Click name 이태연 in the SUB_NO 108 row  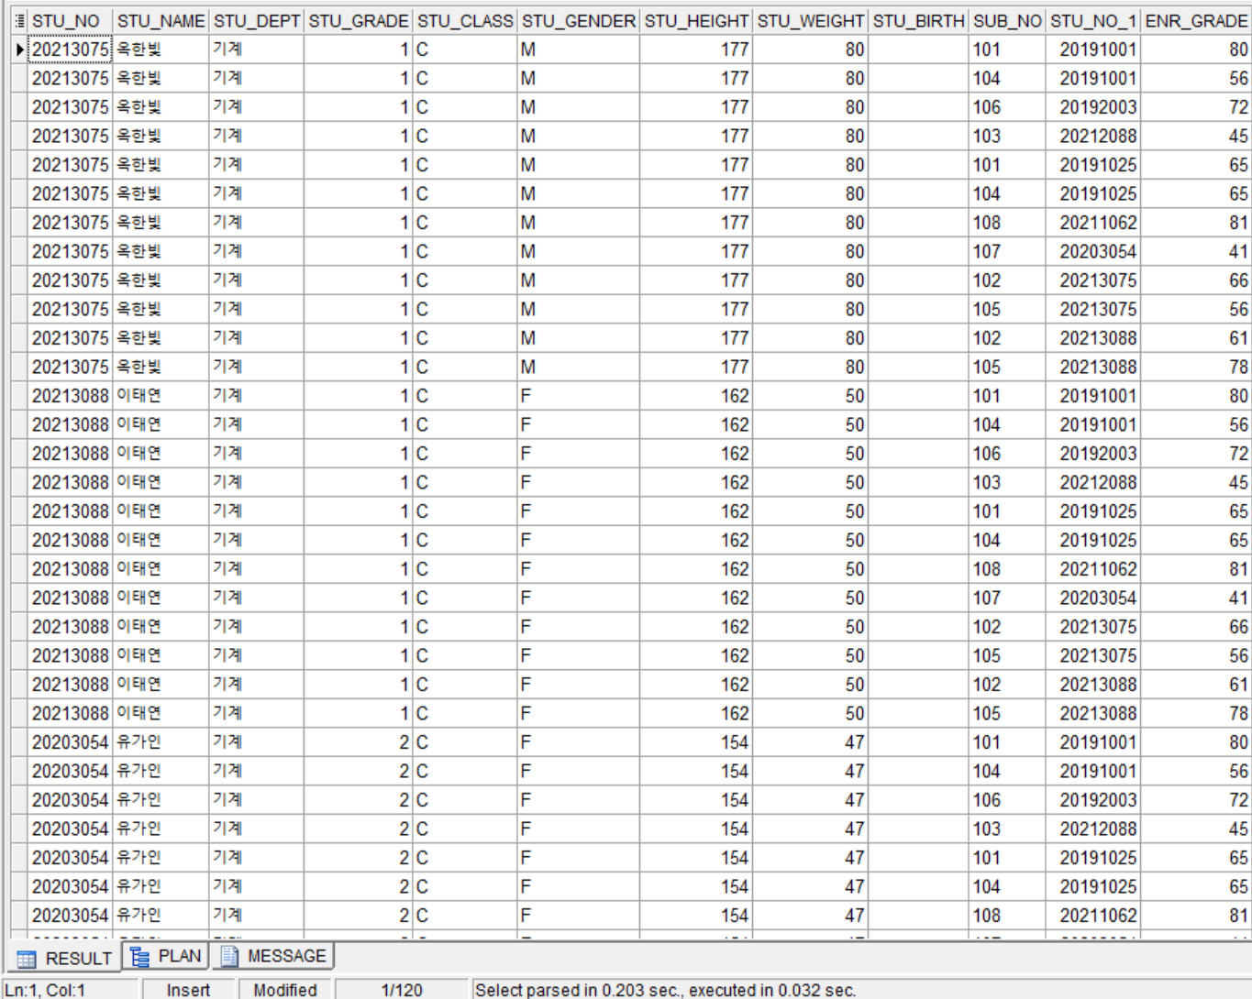tap(161, 569)
